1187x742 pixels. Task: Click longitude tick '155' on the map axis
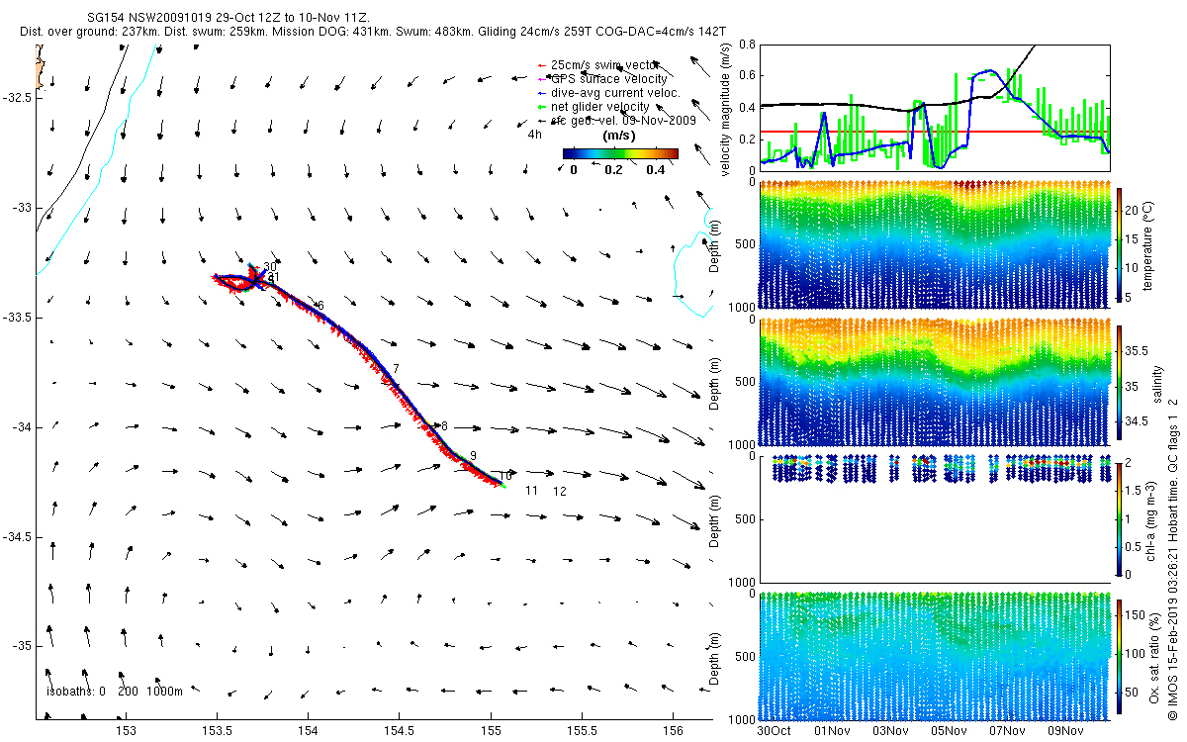point(490,731)
